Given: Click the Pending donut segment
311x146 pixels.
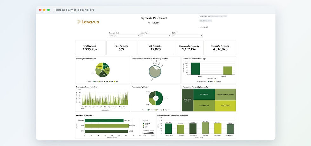Looking at the screenshot, I should (152, 102).
